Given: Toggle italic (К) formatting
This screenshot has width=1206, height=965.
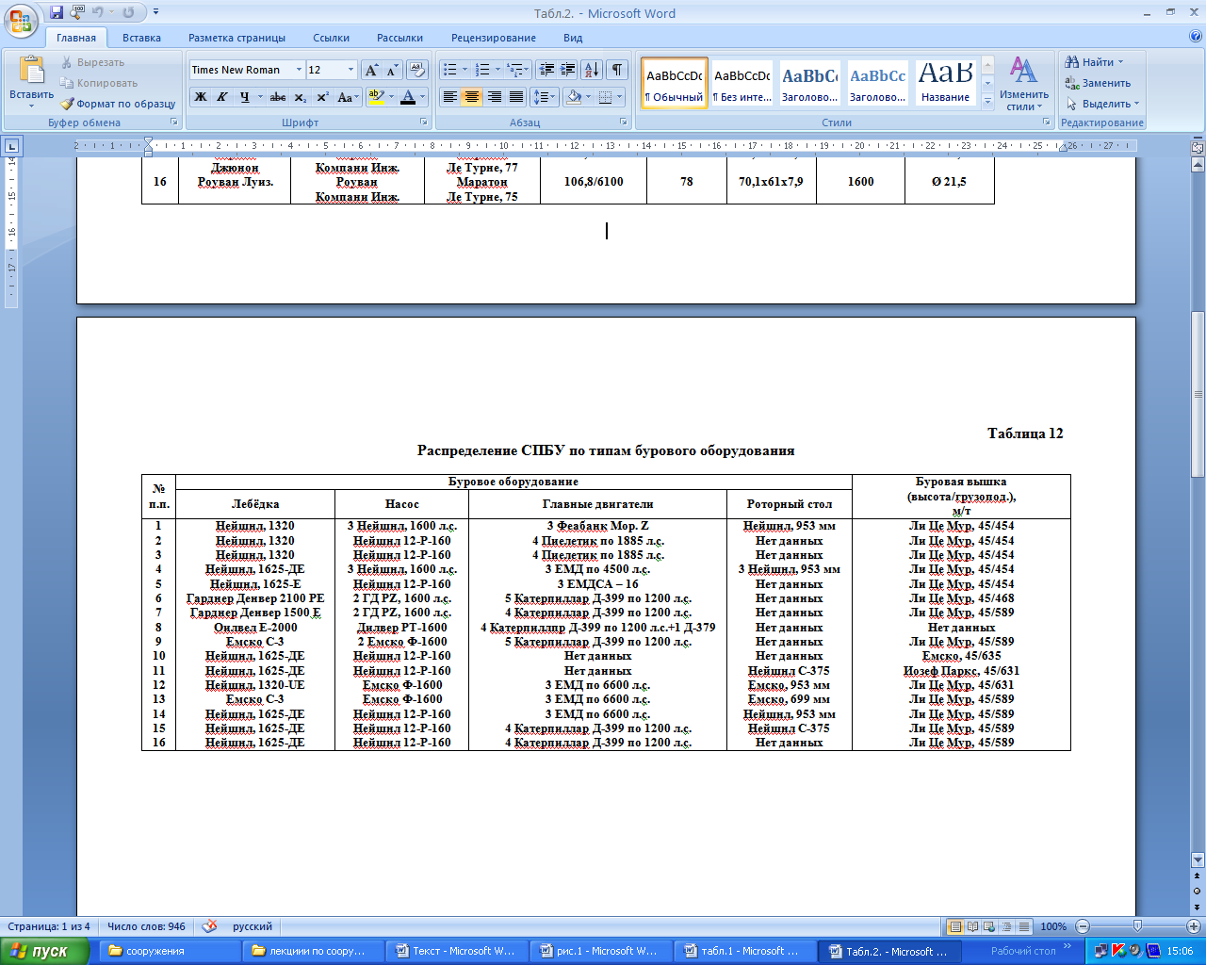Looking at the screenshot, I should (x=221, y=97).
